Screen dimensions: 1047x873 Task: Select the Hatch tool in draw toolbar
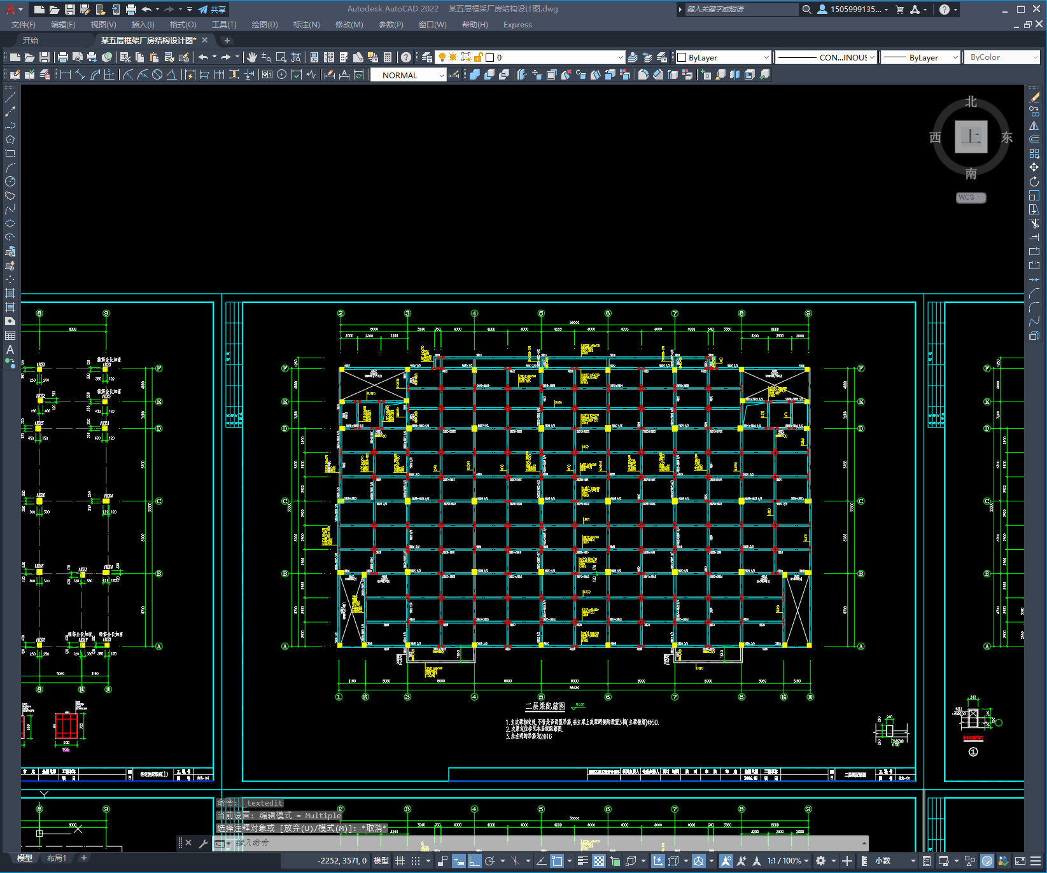10,293
